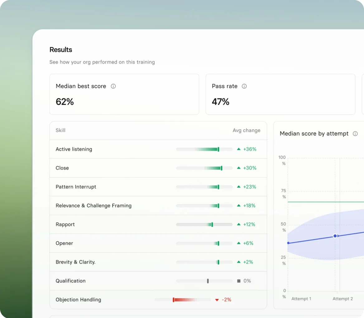Click green up arrow in Active listening row
This screenshot has width=364, height=318.
pos(239,149)
